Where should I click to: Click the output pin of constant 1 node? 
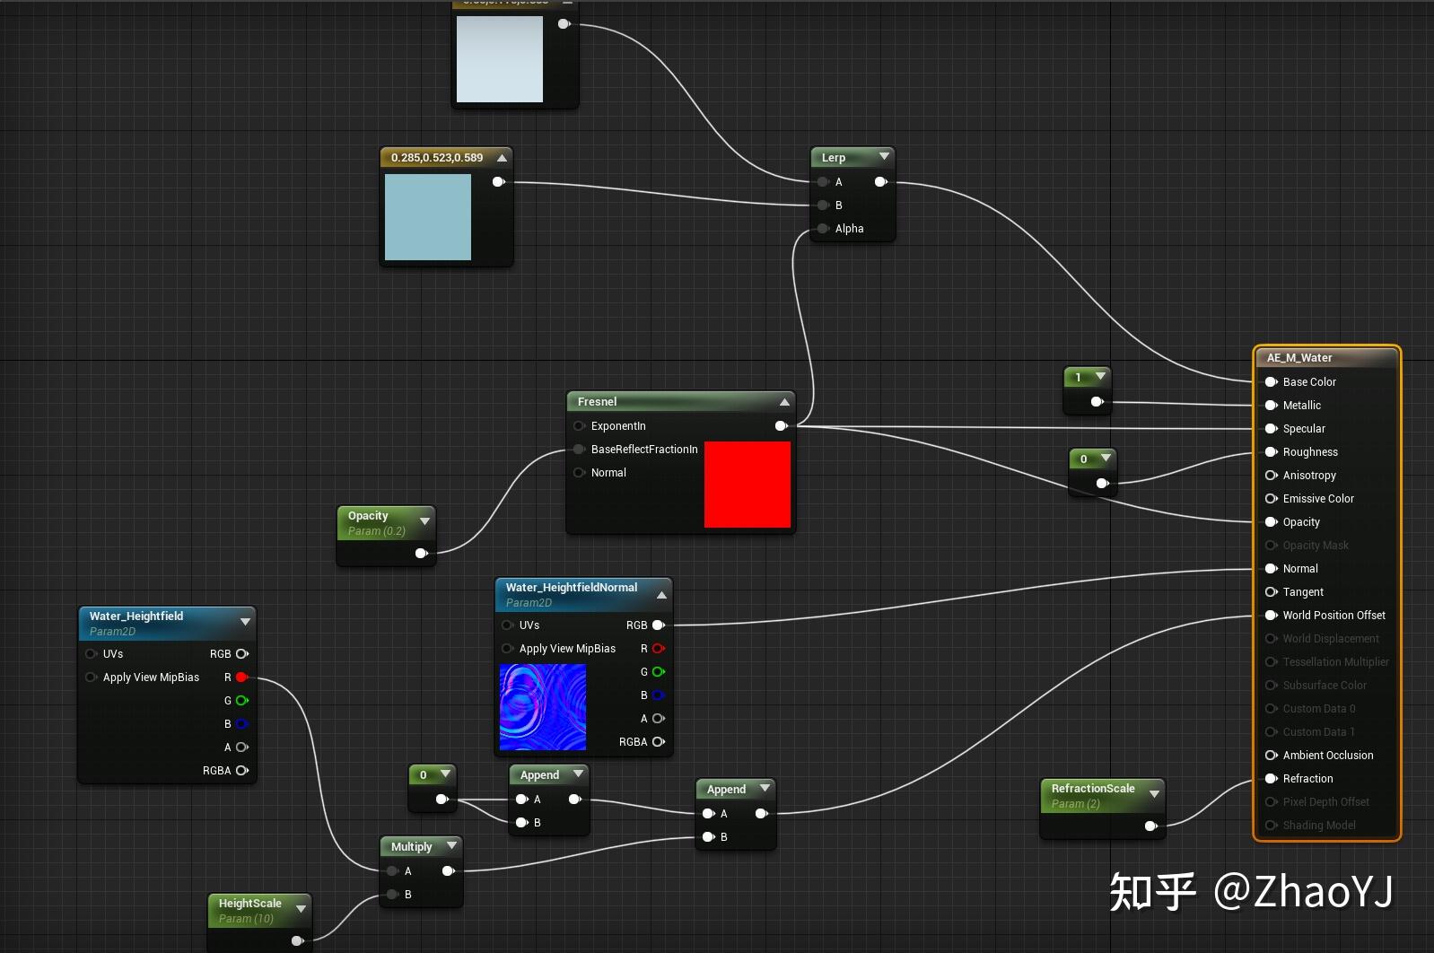pyautogui.click(x=1097, y=402)
